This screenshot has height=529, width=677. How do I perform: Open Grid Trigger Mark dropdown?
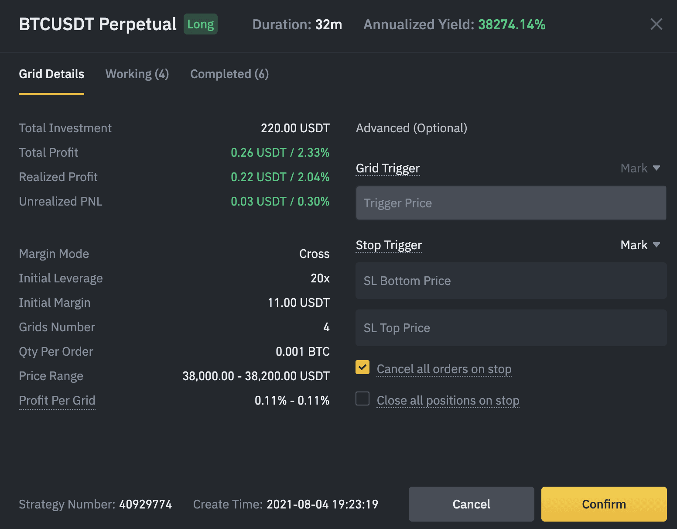[640, 168]
